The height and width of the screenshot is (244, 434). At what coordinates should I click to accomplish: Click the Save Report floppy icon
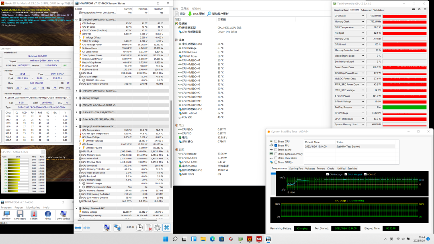(x=20, y=214)
